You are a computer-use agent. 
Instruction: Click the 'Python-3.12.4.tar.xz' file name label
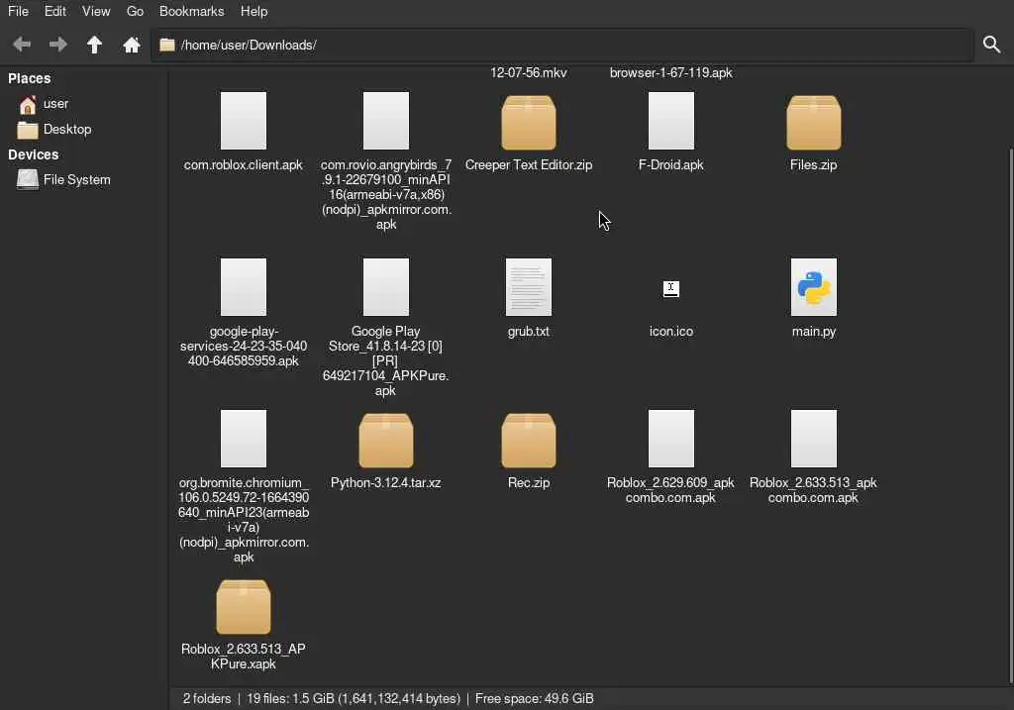[386, 482]
